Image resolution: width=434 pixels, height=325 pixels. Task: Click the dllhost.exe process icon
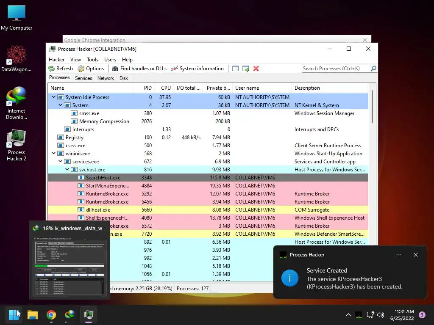[x=81, y=209]
